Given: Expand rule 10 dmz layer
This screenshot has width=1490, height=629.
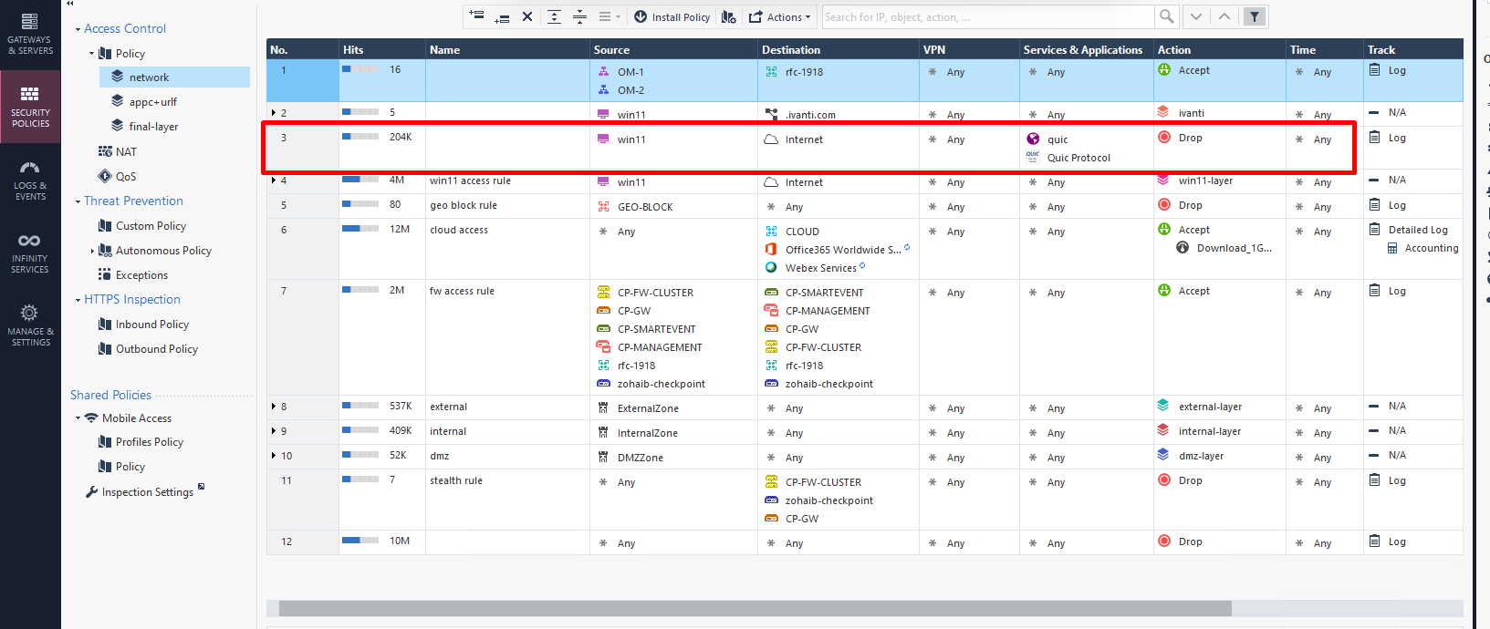Looking at the screenshot, I should coord(274,456).
